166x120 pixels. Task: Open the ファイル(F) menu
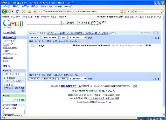[6, 6]
